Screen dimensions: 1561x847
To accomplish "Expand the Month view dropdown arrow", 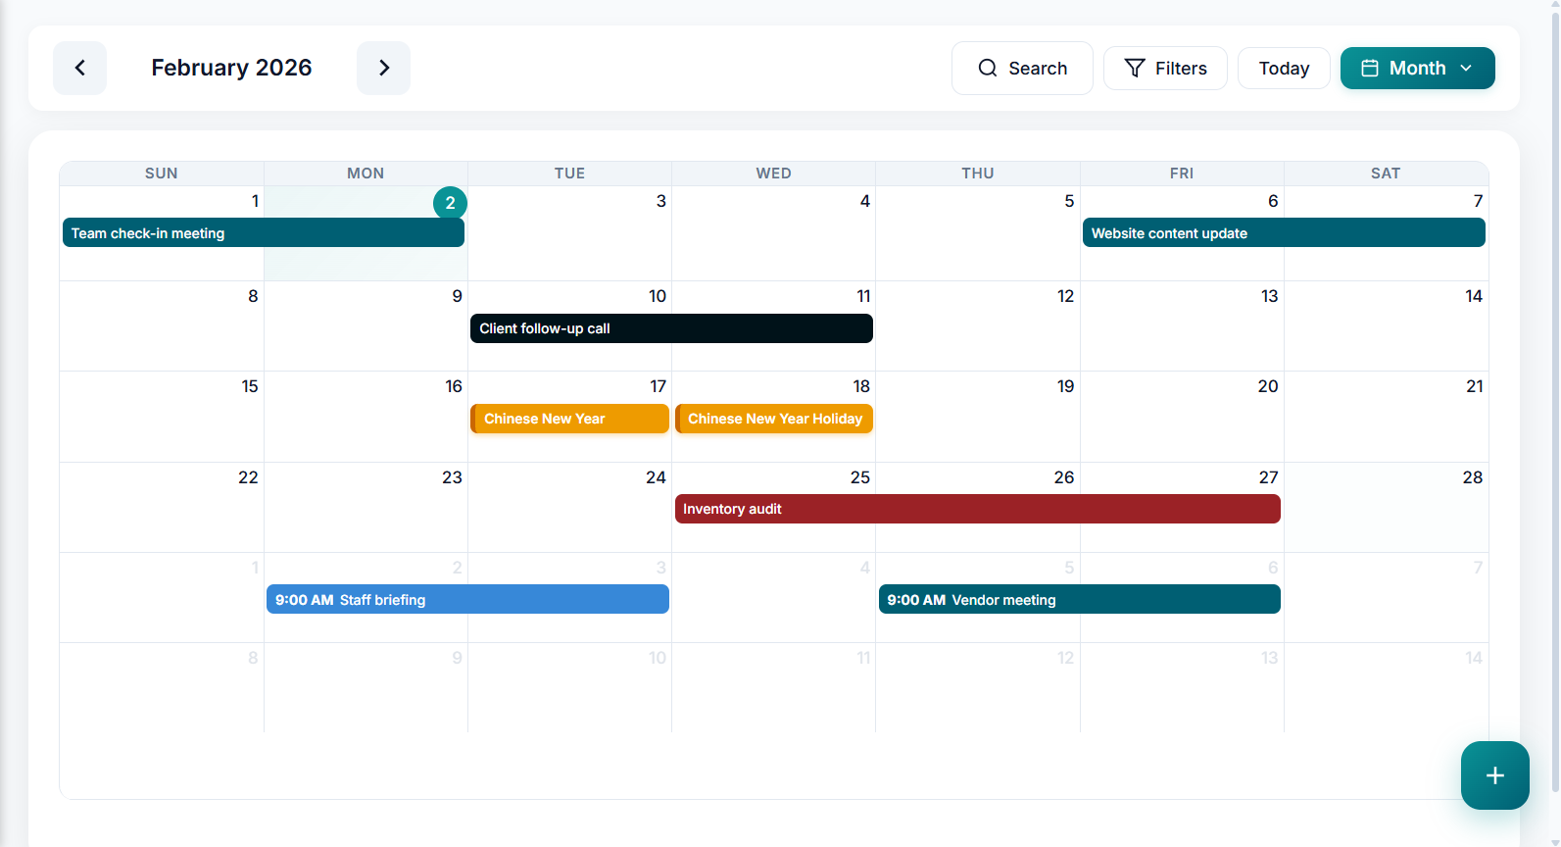I will [x=1466, y=68].
